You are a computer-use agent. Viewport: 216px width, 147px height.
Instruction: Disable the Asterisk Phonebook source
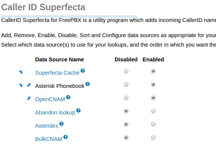(x=126, y=84)
